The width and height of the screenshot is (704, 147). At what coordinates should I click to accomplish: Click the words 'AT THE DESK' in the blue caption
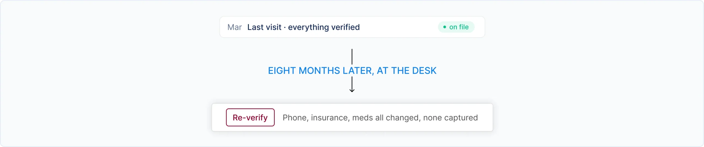(x=407, y=70)
